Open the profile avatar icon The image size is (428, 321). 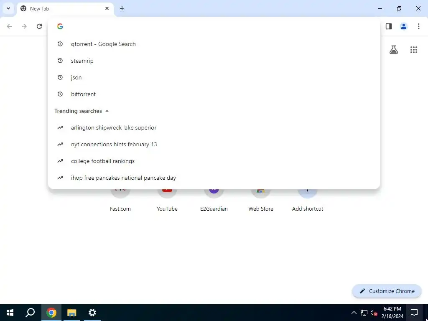pyautogui.click(x=404, y=26)
